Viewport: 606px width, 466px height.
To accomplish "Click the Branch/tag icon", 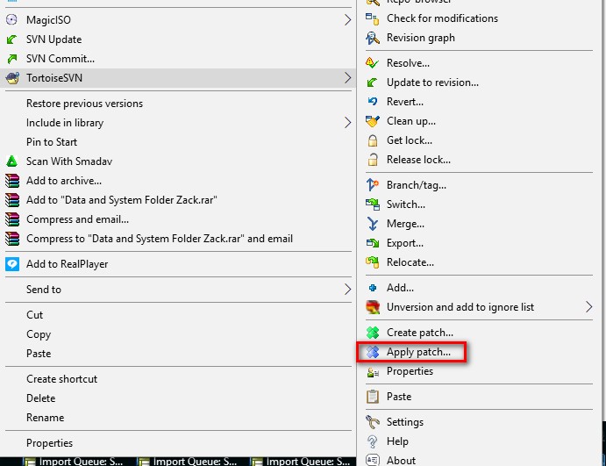I will pos(373,185).
